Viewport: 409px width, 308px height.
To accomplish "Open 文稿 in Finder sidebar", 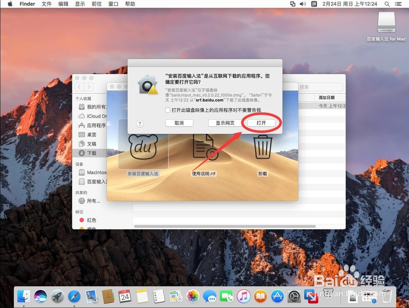I will pyautogui.click(x=88, y=144).
